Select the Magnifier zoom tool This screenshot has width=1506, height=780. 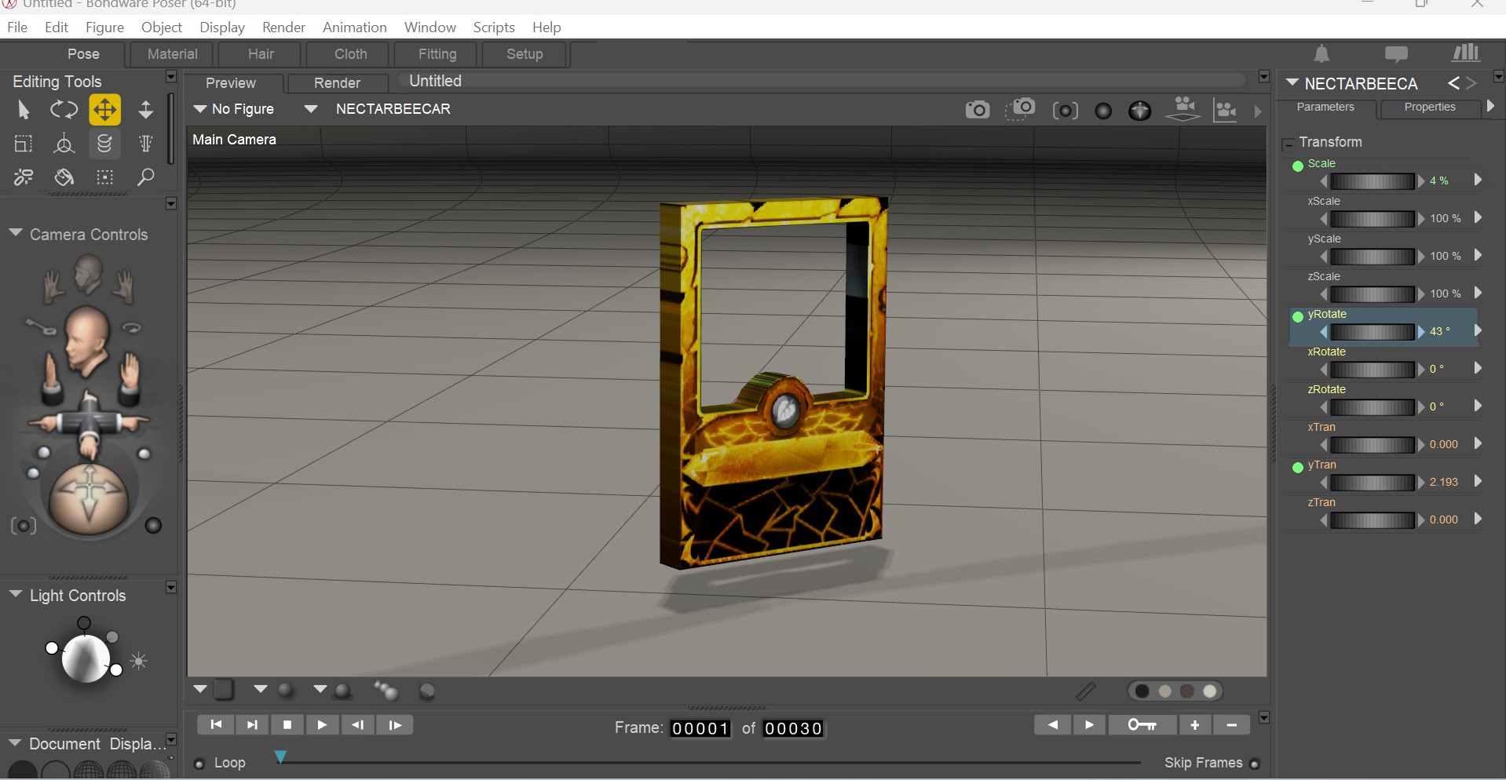[146, 177]
